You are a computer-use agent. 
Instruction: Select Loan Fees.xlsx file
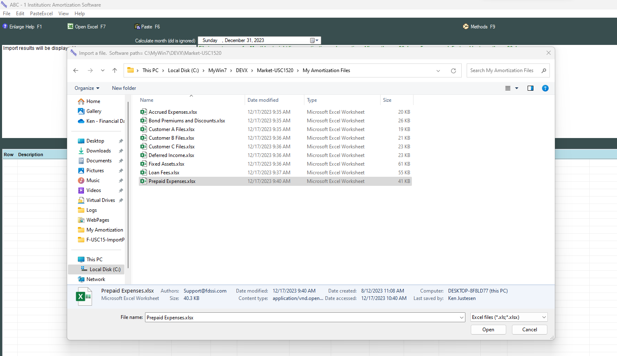click(x=164, y=173)
